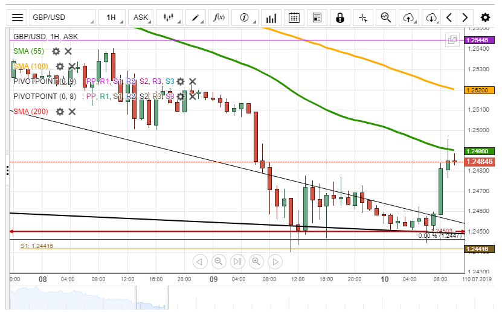Click the news list panel icon
Viewport: 502px width, 312px height.
point(317,18)
